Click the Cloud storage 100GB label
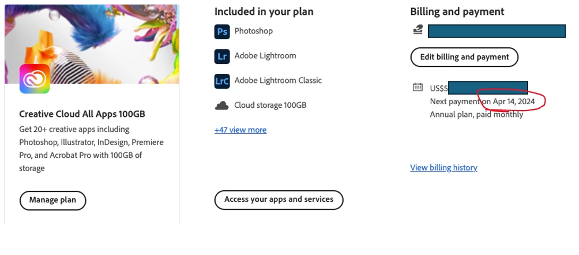 click(270, 105)
